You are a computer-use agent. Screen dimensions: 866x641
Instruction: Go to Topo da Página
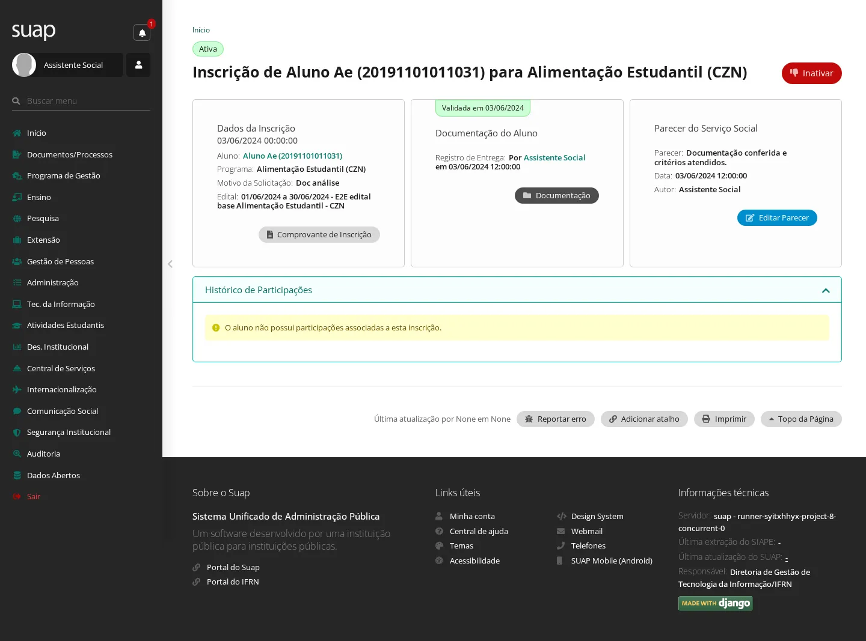801,419
